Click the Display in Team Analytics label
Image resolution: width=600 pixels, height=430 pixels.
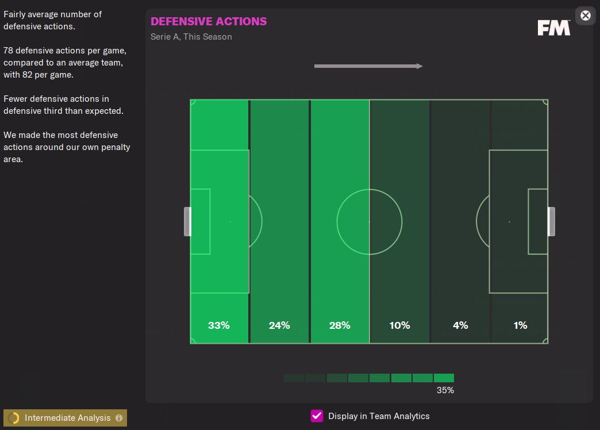tap(379, 416)
